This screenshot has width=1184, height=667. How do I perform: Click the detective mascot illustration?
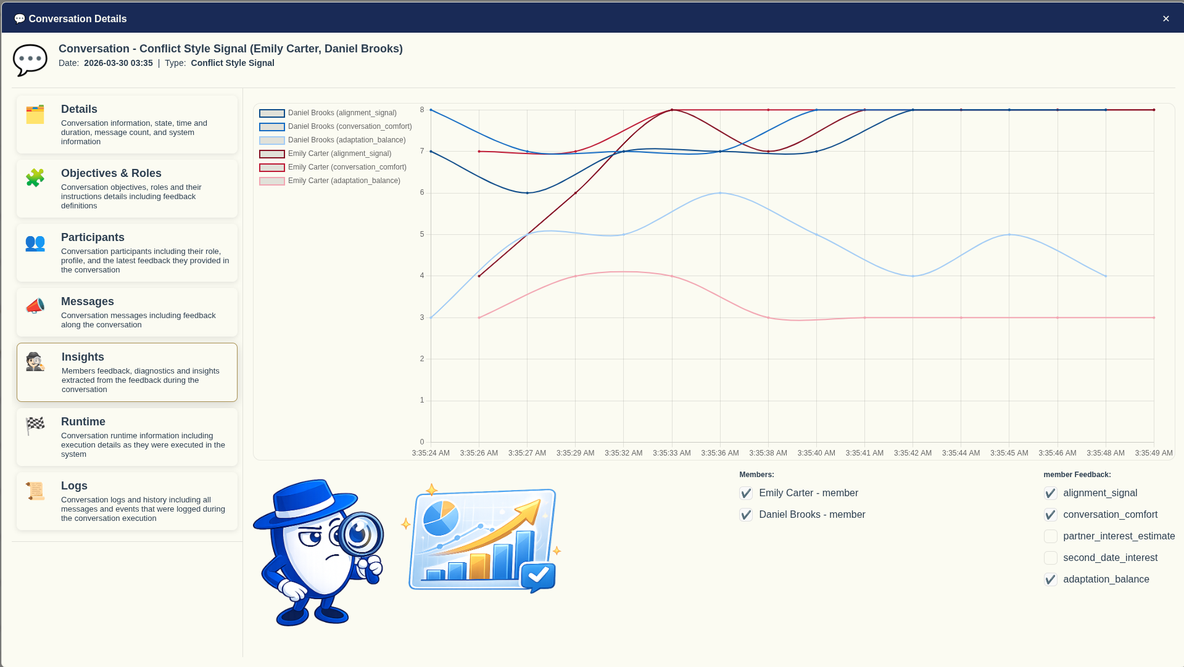pos(318,552)
